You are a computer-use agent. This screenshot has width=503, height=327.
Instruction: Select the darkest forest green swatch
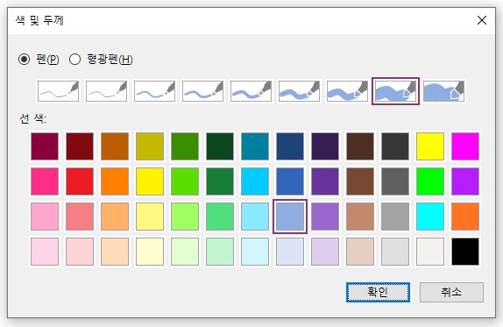click(220, 146)
